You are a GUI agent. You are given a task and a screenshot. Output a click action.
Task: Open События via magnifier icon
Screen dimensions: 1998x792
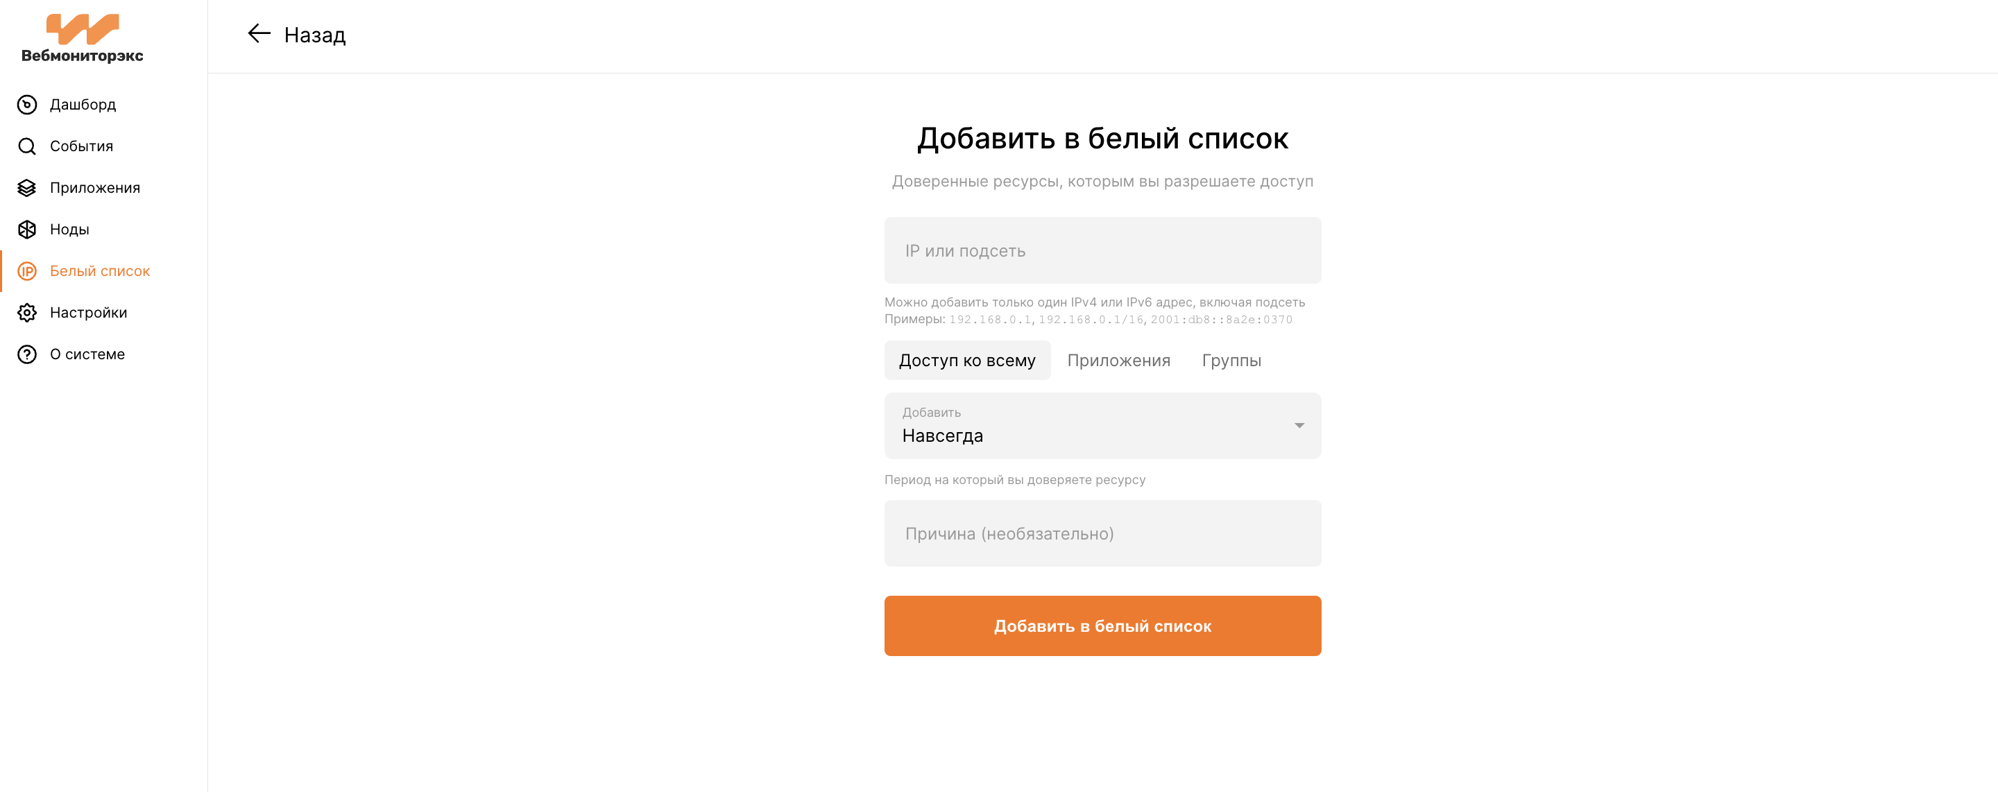click(x=27, y=146)
